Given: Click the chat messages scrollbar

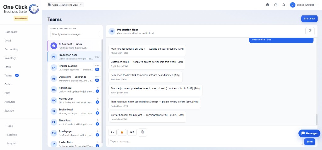Looking at the screenshot, I should pos(316,119).
